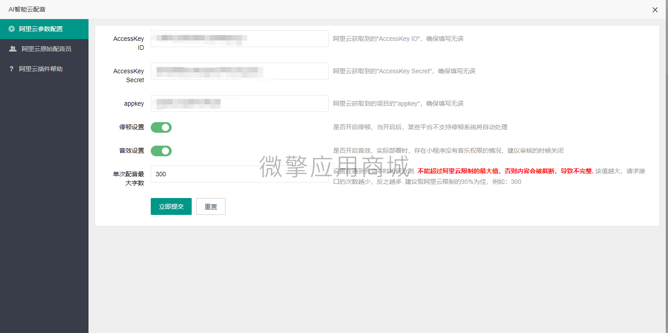Viewport: 668px width, 333px height.
Task: Click the appkey label text
Action: pyautogui.click(x=134, y=103)
